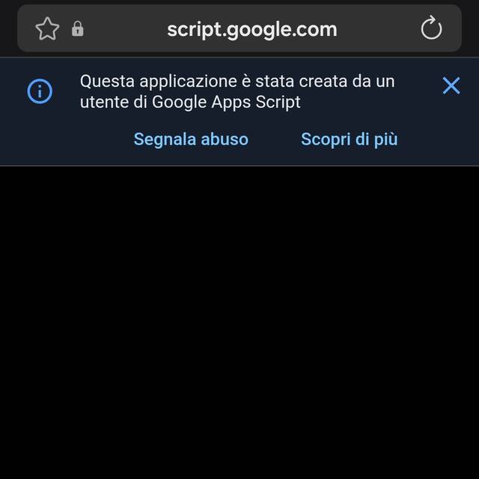Reload the page using the refresh icon
This screenshot has width=479, height=479.
[432, 29]
